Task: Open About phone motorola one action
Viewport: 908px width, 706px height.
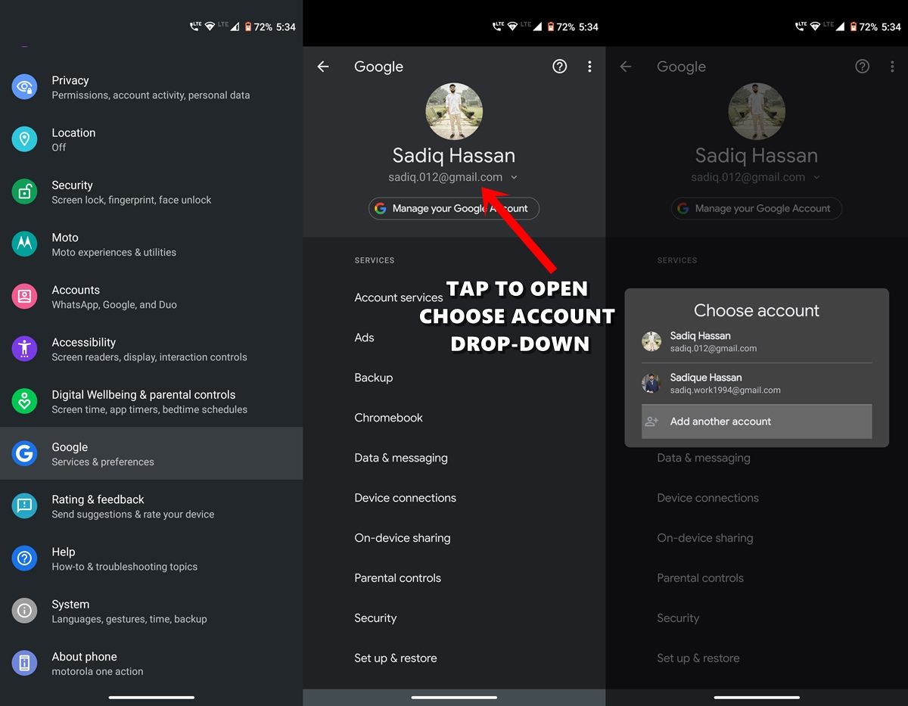Action: [151, 663]
